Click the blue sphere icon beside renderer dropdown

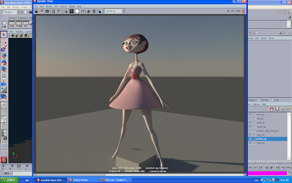[x=100, y=11]
